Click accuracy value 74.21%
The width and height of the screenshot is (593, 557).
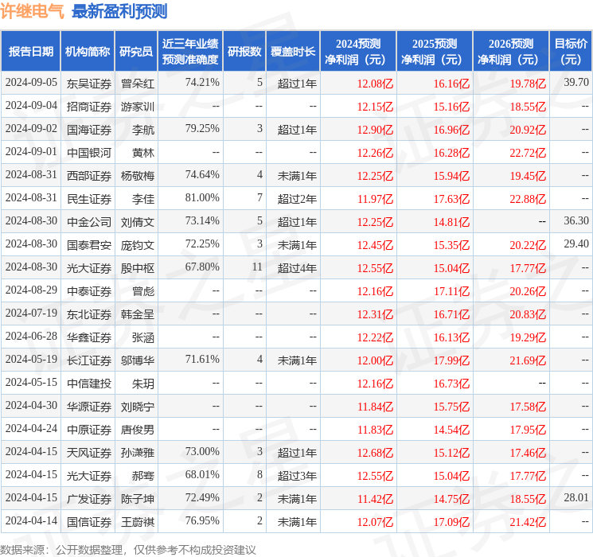click(202, 83)
